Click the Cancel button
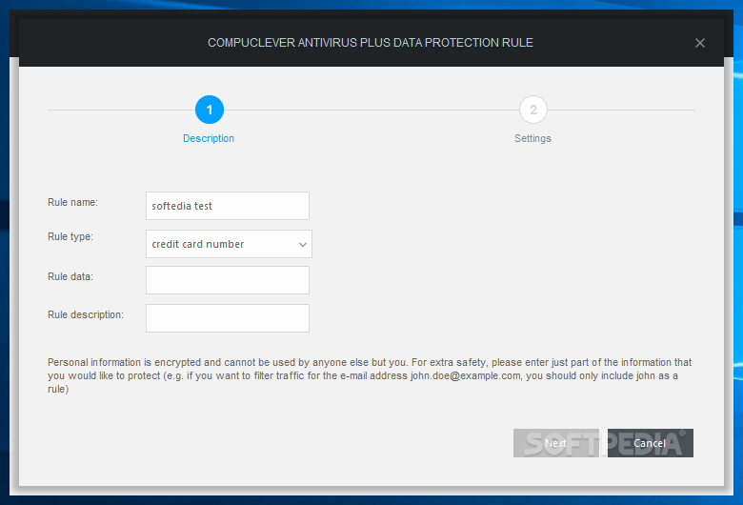 (650, 443)
